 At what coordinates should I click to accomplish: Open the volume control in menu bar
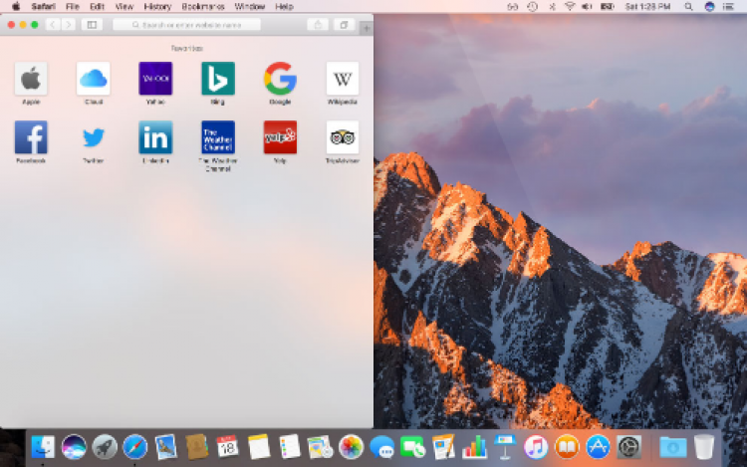click(x=587, y=6)
